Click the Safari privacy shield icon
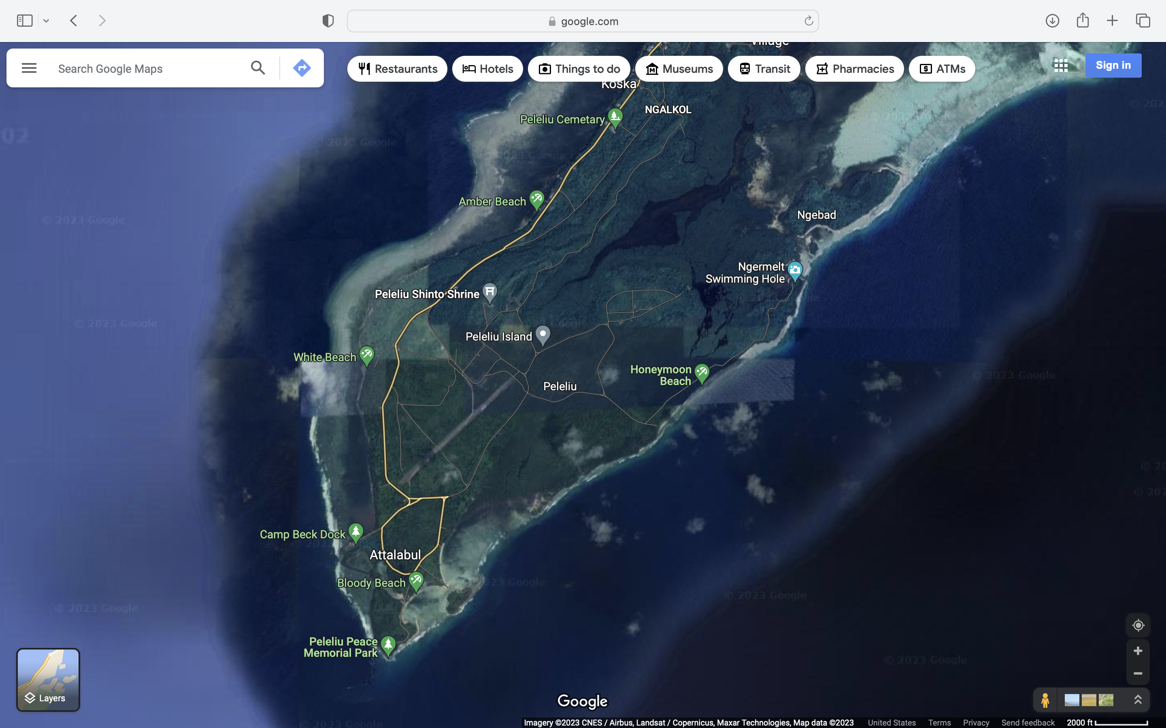Viewport: 1166px width, 728px height. [328, 21]
